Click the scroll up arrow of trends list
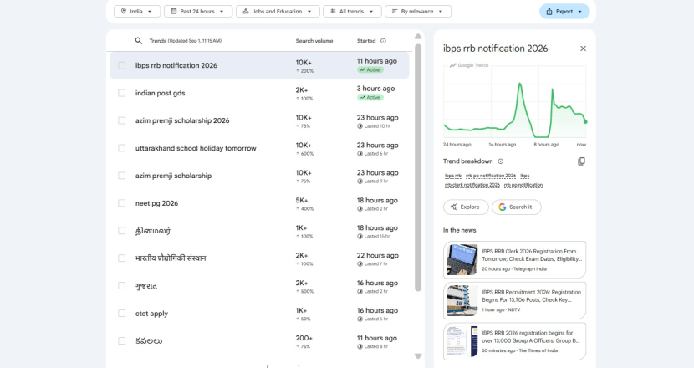 418,36
